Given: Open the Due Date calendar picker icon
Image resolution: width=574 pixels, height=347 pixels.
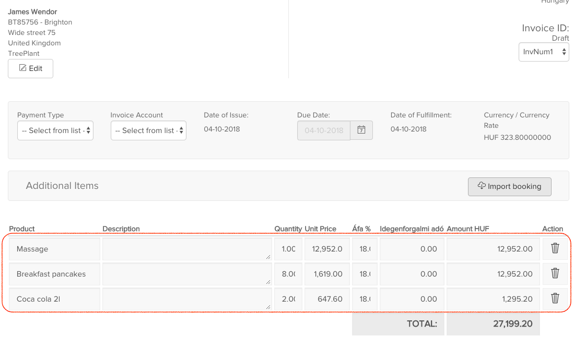Looking at the screenshot, I should [x=361, y=130].
